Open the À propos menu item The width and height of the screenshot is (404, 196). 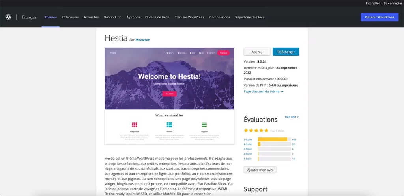[x=133, y=17]
